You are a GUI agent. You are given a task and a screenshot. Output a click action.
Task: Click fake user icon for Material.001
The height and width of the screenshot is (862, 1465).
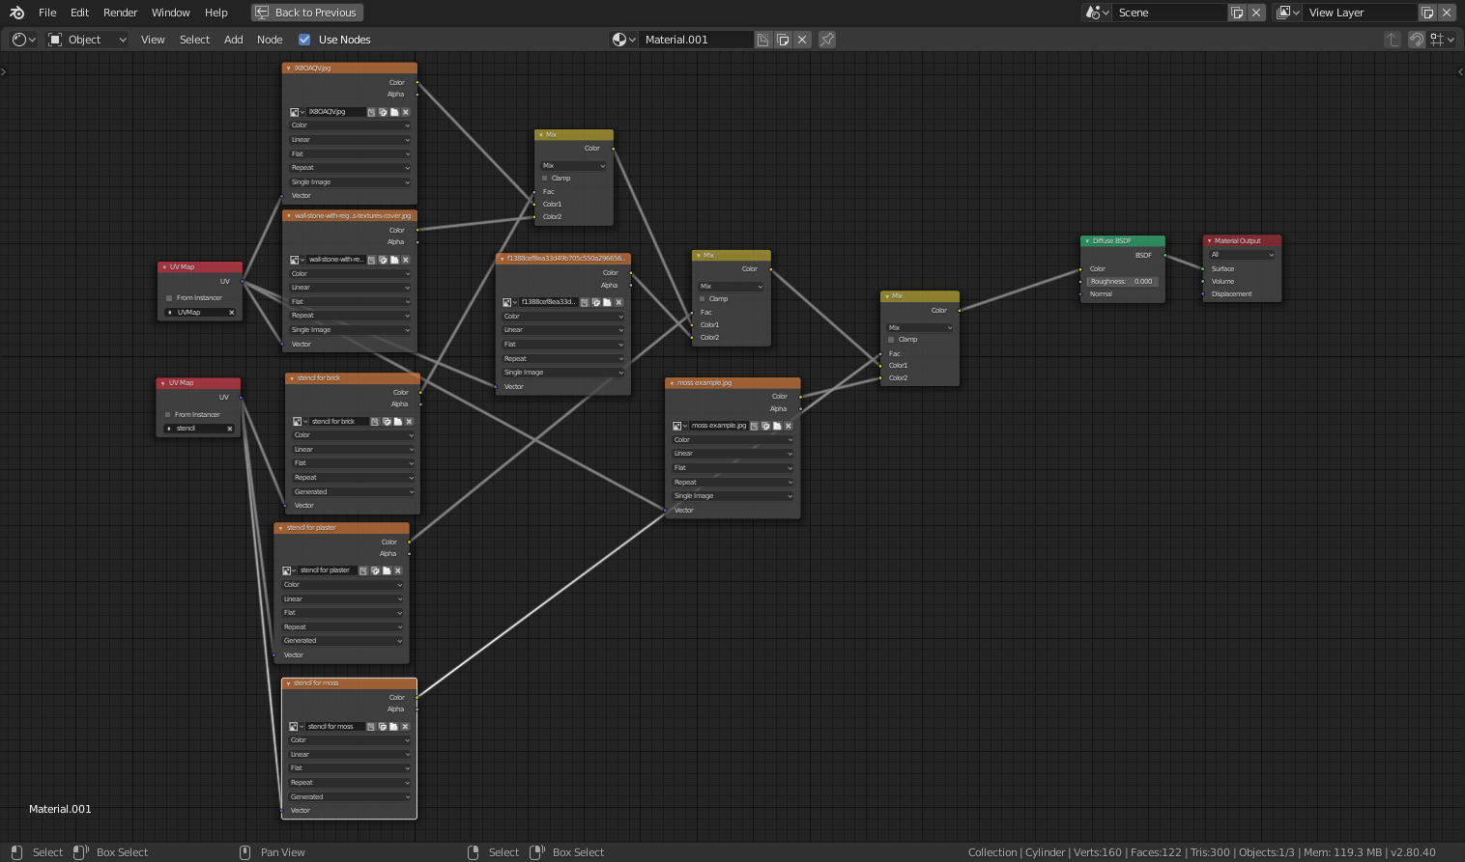pos(763,40)
